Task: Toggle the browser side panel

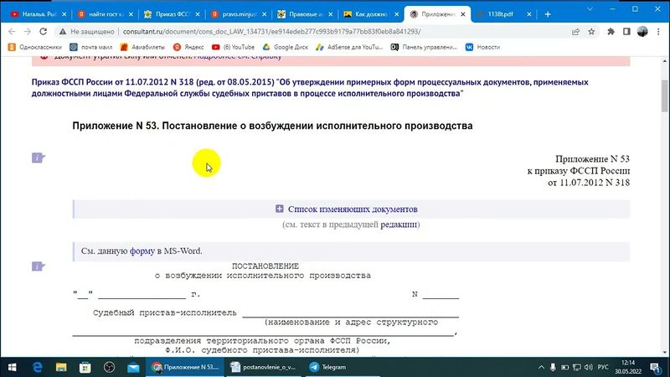Action: tap(626, 32)
